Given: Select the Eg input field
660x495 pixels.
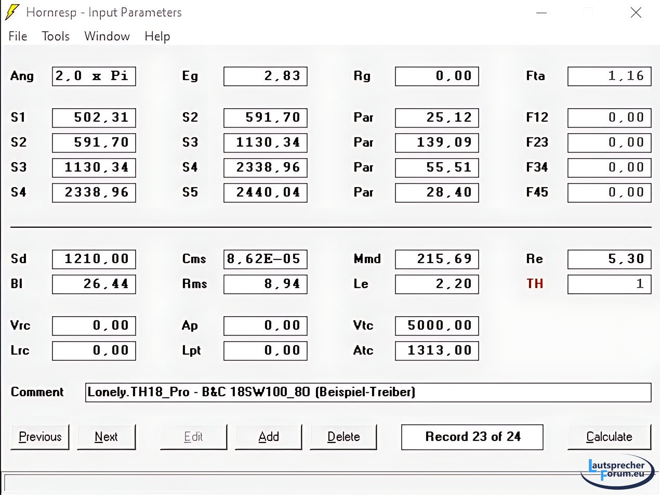Looking at the screenshot, I should coord(265,76).
